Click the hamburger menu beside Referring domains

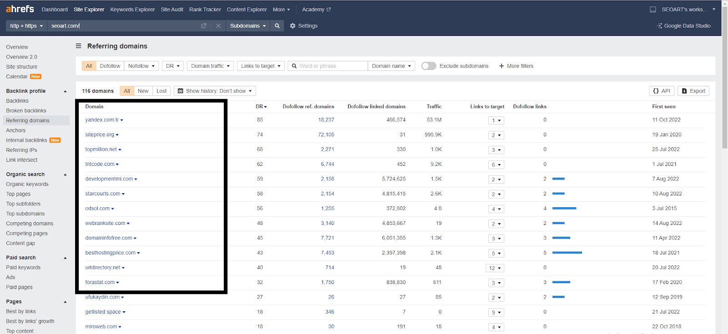[x=78, y=46]
